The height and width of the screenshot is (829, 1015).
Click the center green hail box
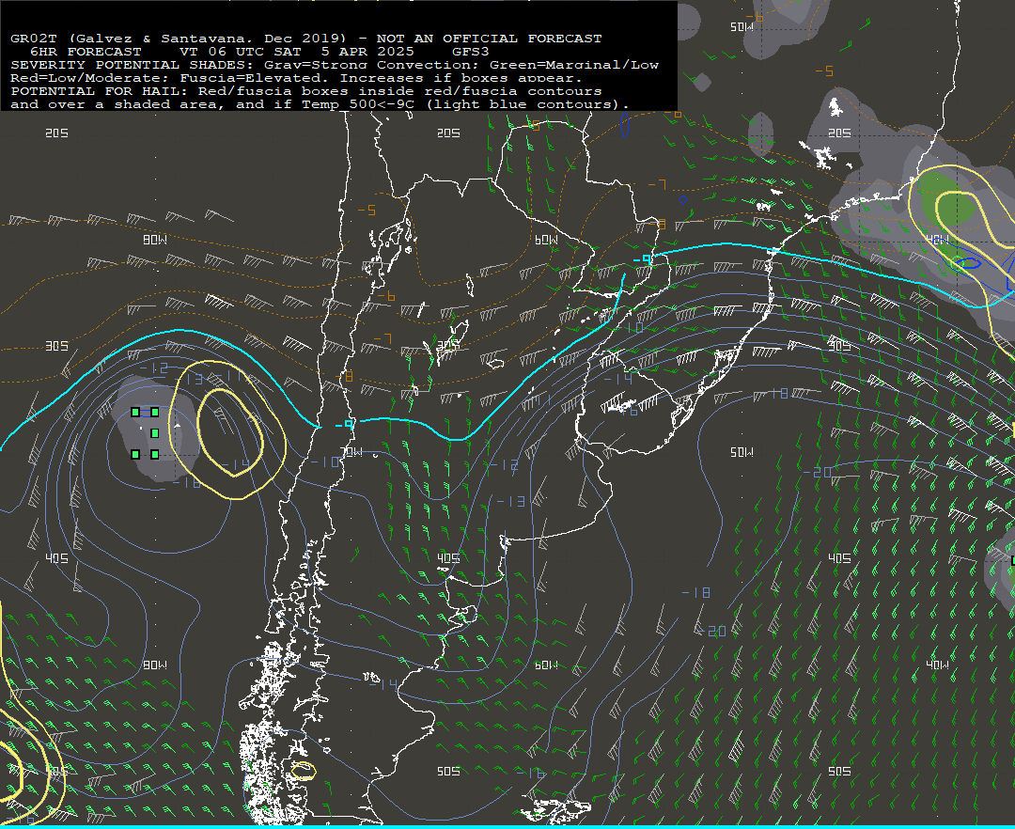pos(155,433)
